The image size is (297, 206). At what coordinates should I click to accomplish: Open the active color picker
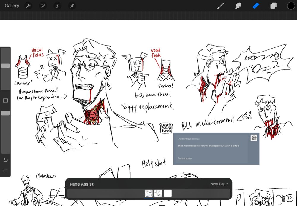(291, 6)
